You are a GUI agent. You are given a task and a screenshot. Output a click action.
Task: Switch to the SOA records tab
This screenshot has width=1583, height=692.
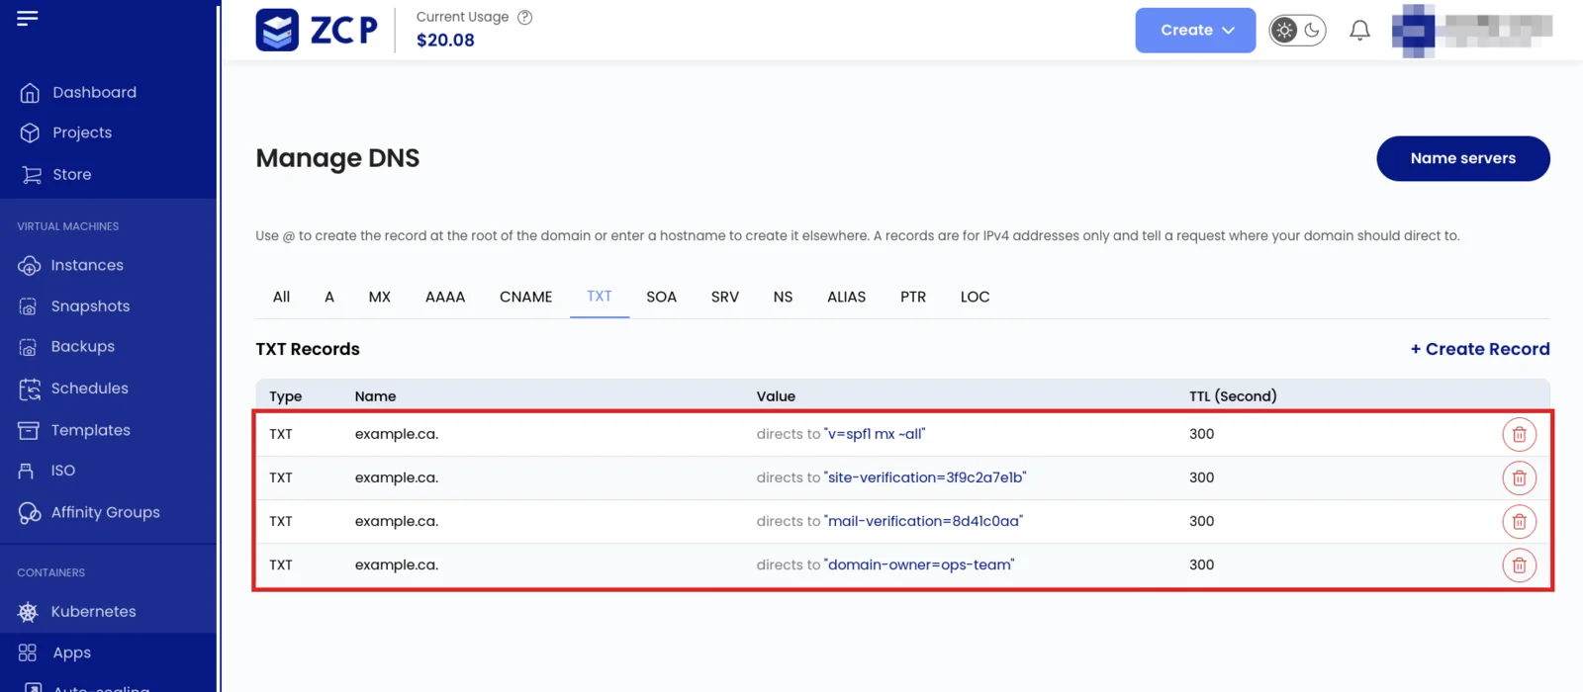point(662,297)
